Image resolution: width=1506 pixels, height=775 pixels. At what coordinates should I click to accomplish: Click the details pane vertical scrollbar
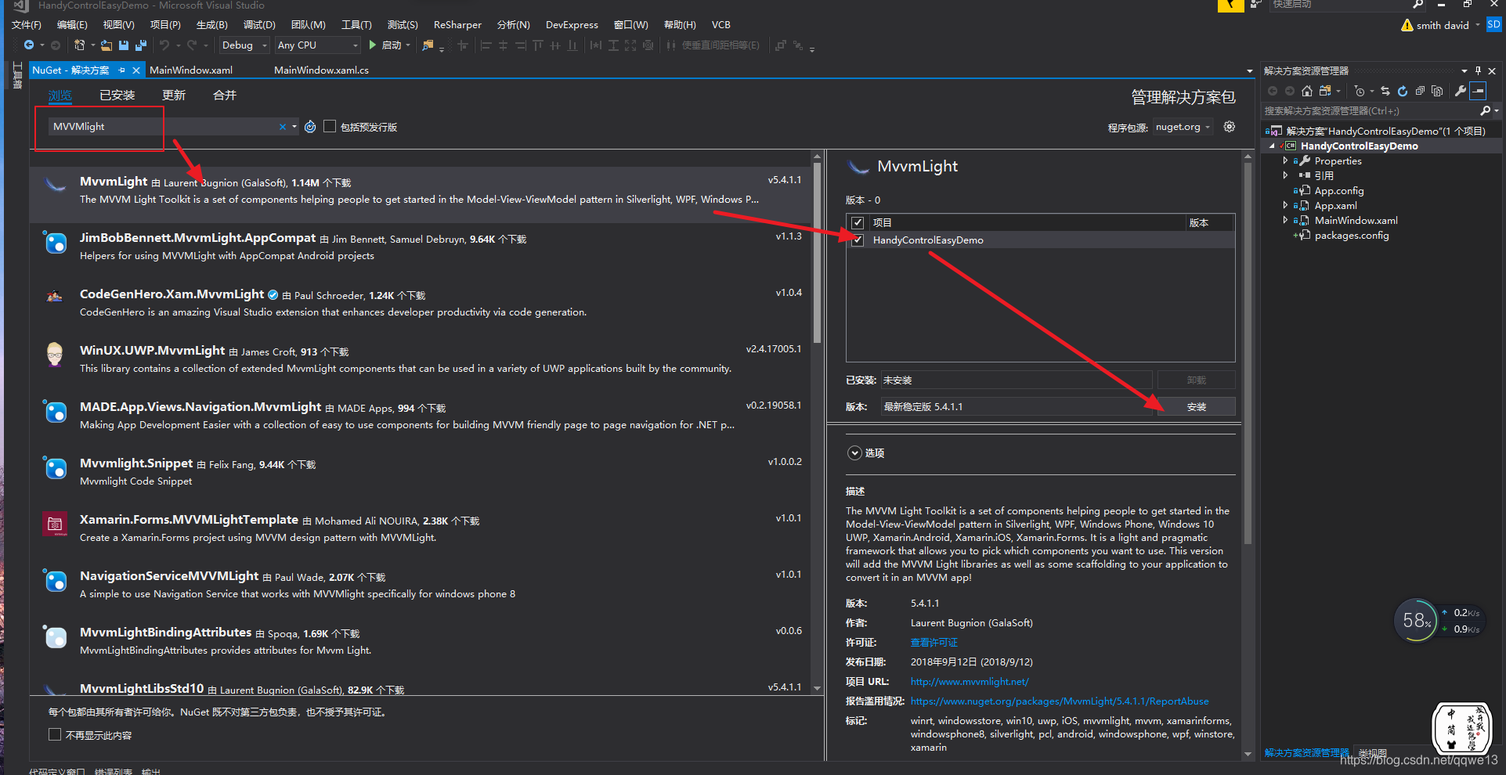1248,352
